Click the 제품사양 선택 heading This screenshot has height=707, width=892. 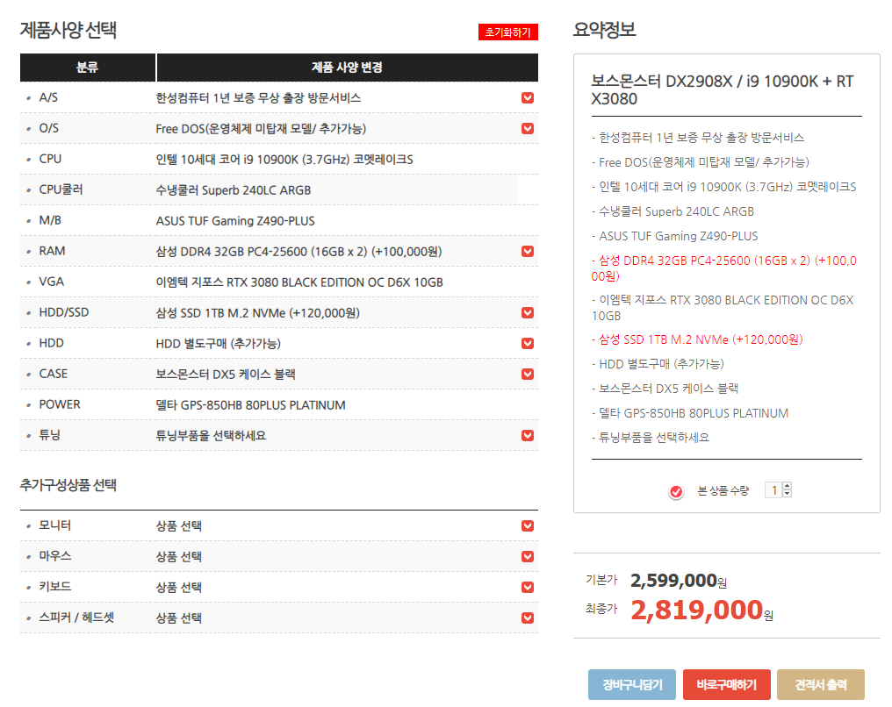point(68,30)
